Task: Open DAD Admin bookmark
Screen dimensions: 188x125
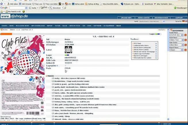Action: pos(13,4)
